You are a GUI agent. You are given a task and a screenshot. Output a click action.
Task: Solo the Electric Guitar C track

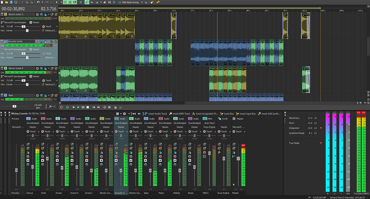click(x=56, y=14)
